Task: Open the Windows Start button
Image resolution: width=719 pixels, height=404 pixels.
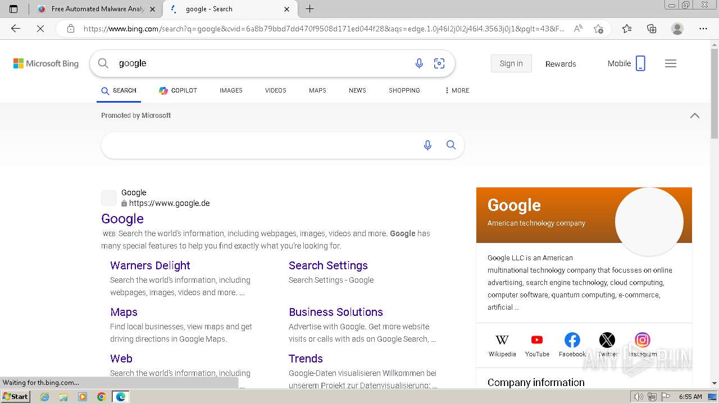Action: point(16,396)
